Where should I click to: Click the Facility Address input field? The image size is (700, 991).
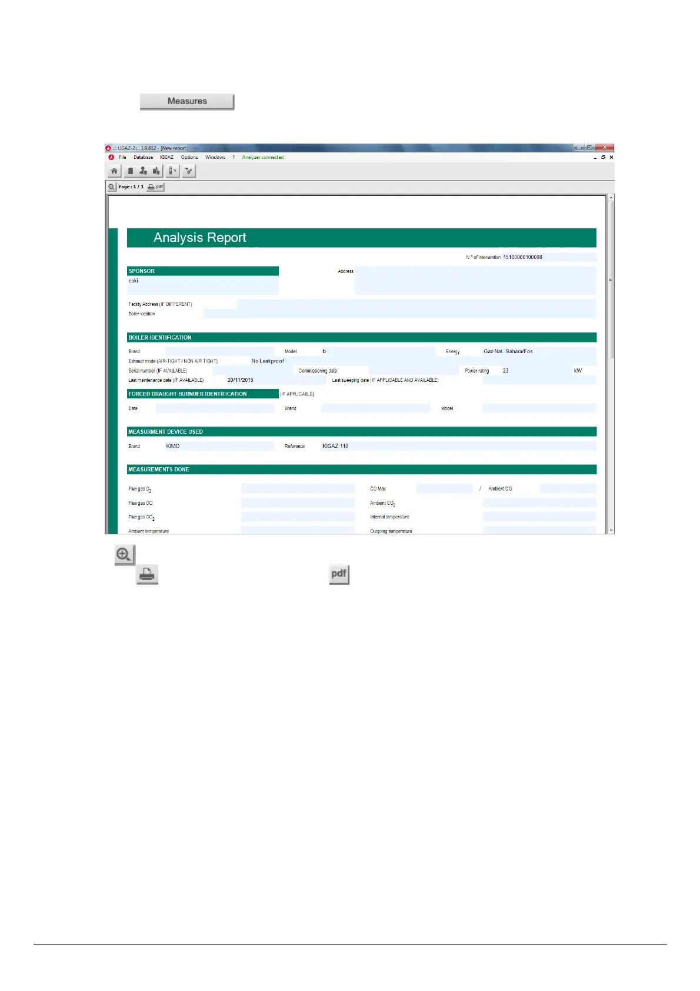(416, 304)
